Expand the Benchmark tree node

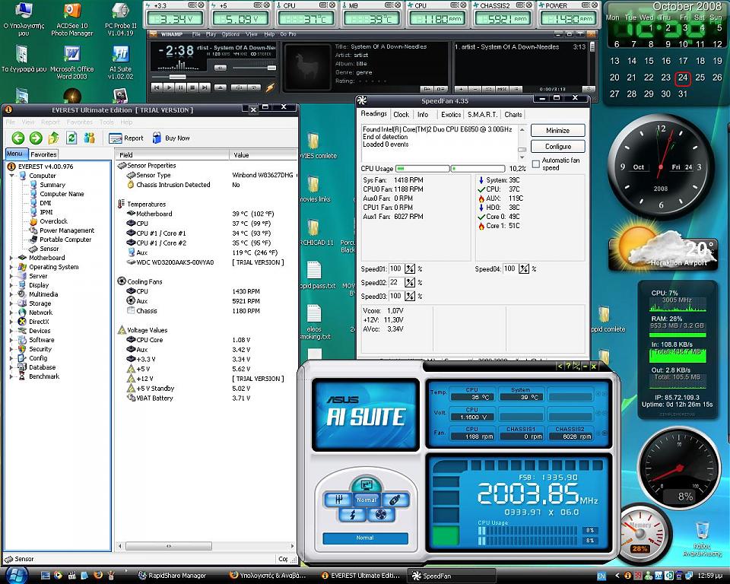11,376
